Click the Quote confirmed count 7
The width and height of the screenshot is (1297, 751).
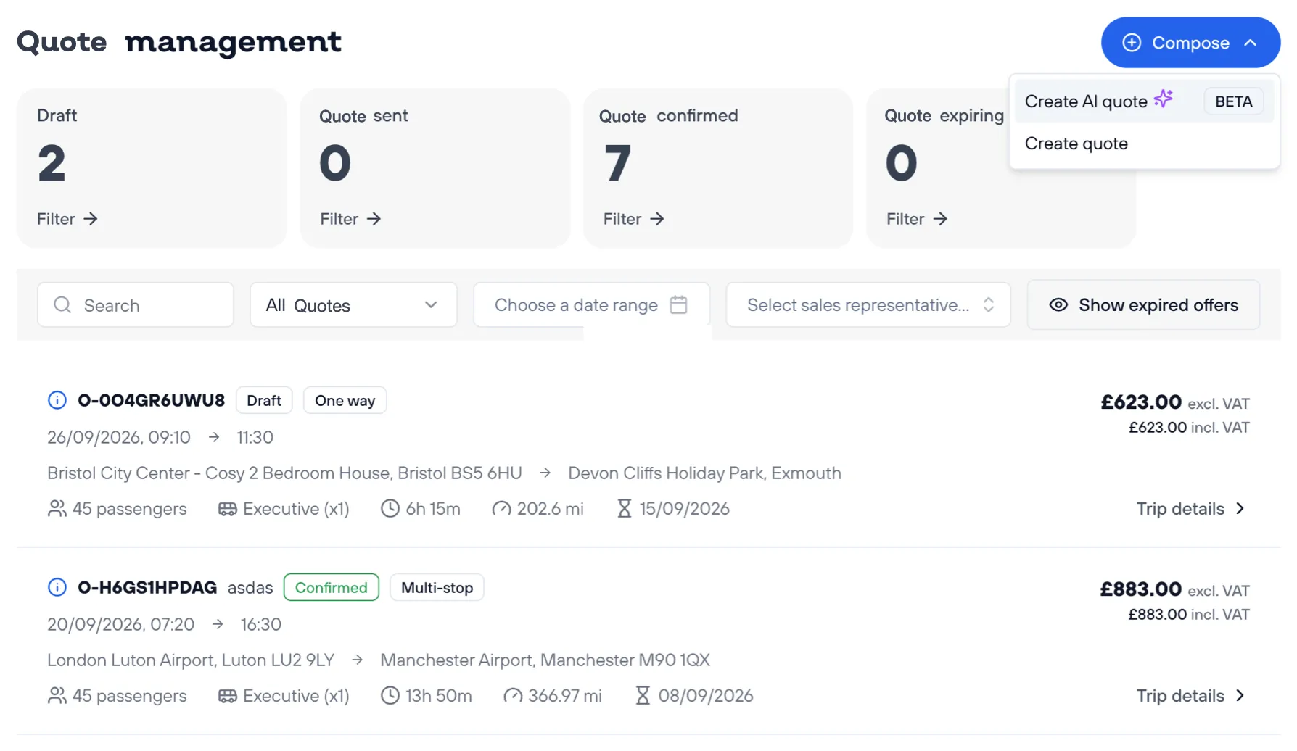(618, 163)
